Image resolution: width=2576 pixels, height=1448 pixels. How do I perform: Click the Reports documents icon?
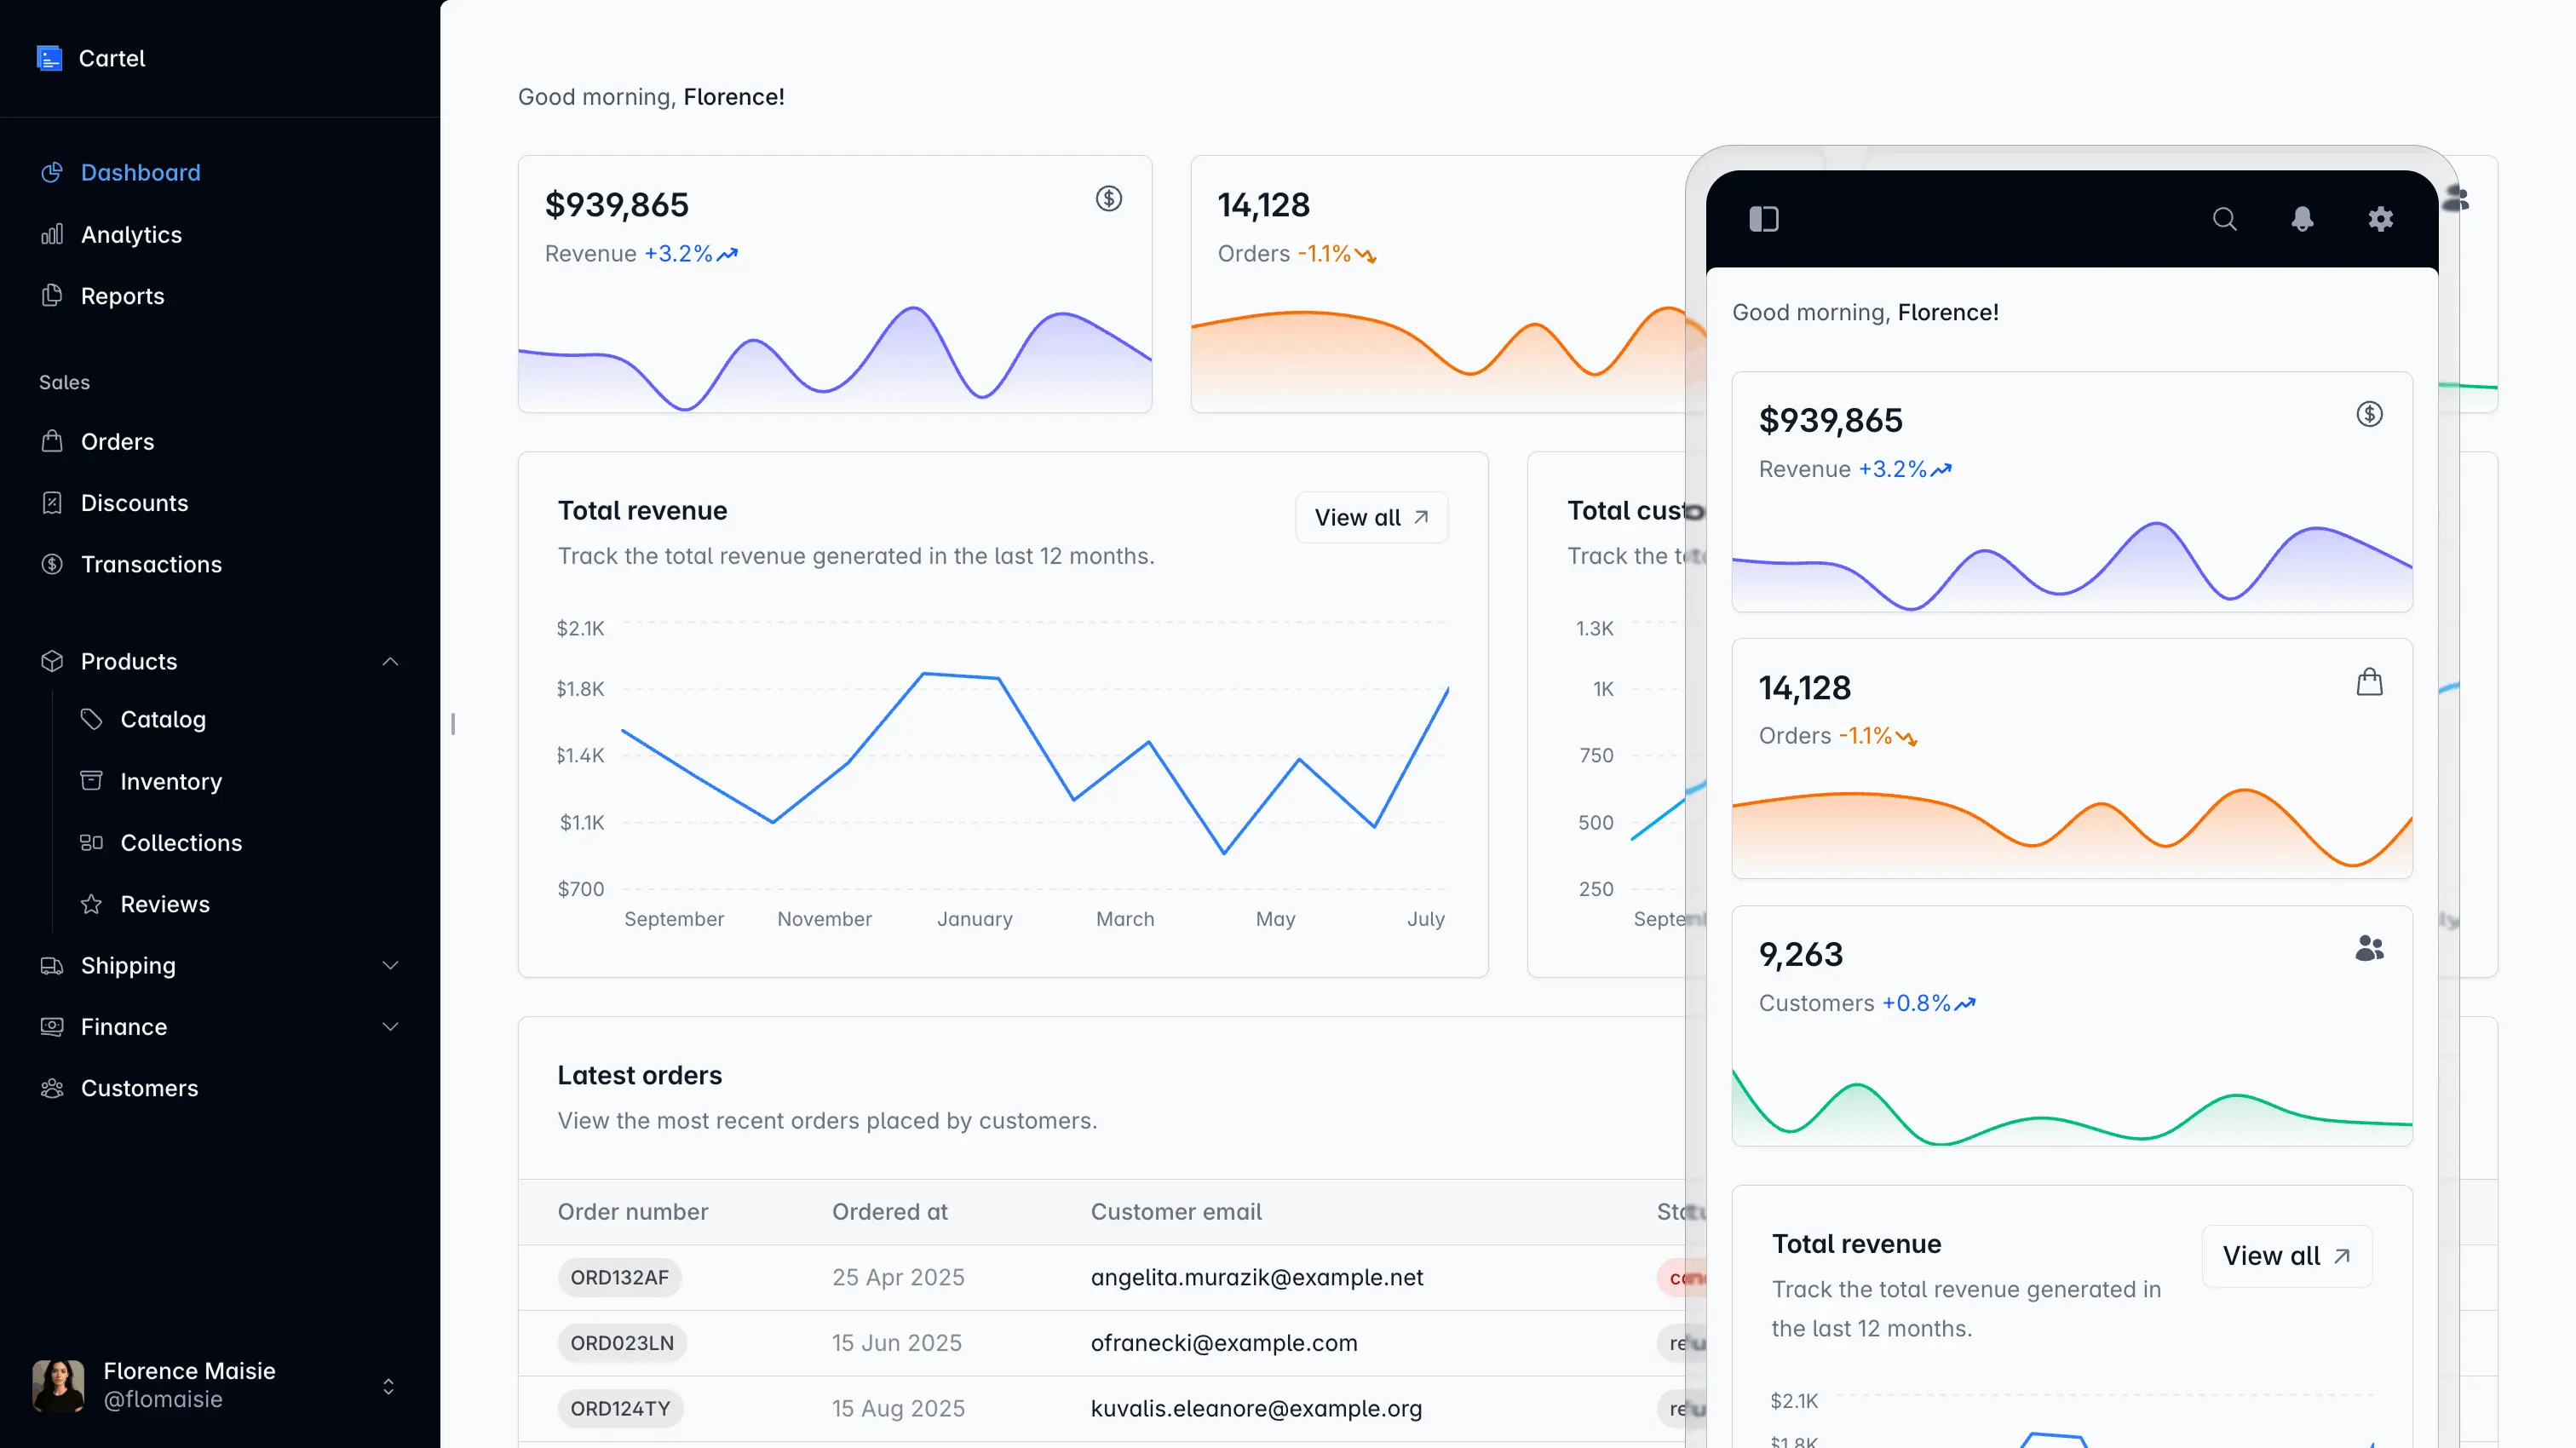click(52, 295)
